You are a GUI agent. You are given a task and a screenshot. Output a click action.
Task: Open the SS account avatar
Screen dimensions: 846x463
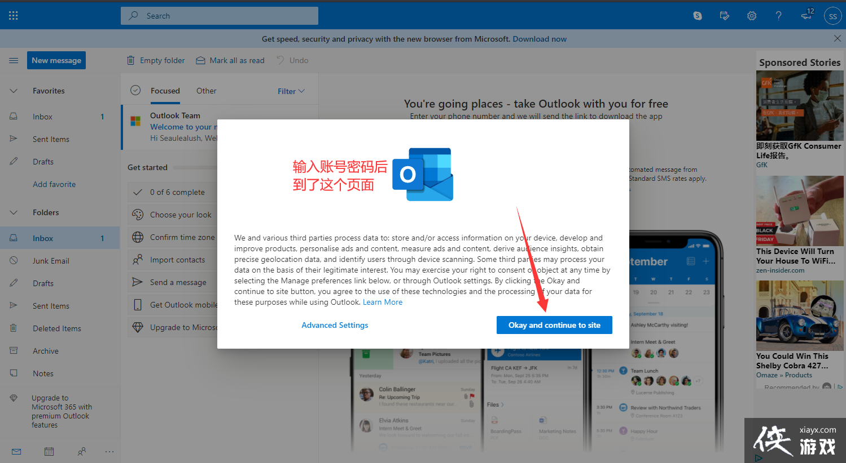click(x=833, y=16)
